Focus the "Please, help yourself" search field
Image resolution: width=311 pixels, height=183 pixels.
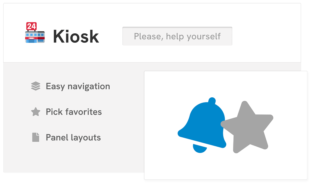click(x=177, y=36)
